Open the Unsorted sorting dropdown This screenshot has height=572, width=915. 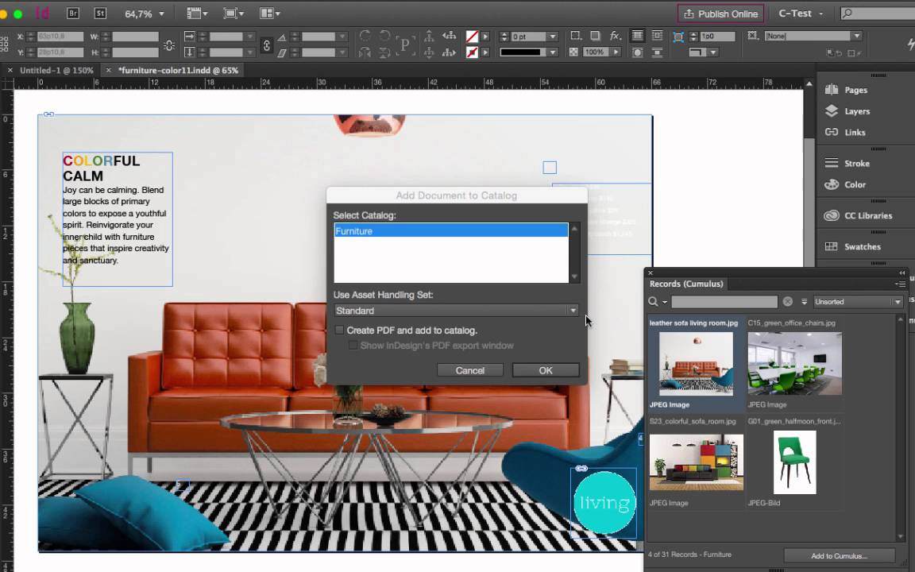(857, 301)
